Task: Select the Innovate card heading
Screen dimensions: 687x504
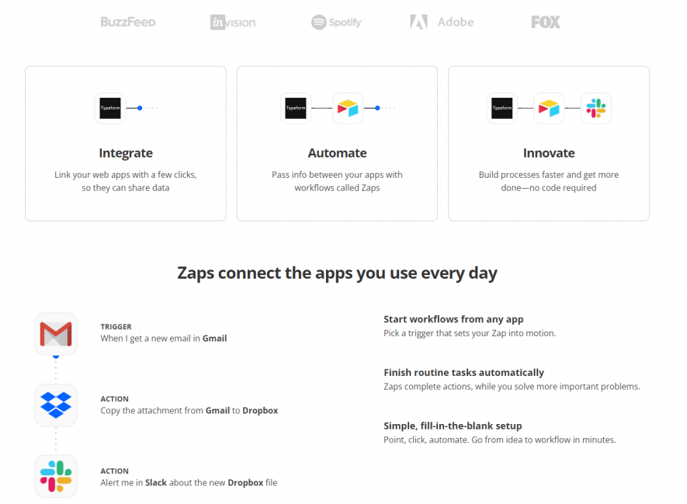Action: 549,153
